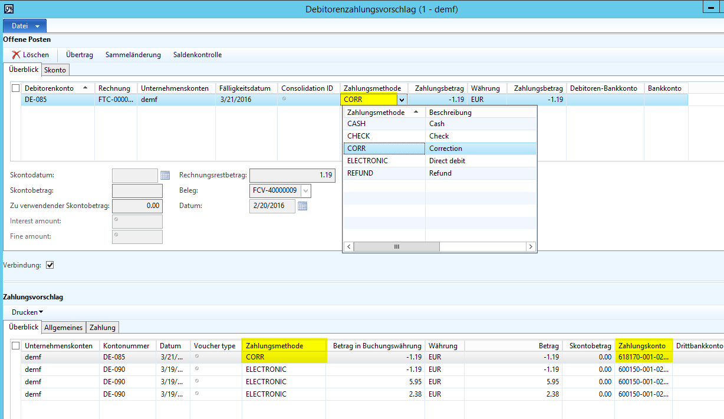Image resolution: width=724 pixels, height=419 pixels.
Task: Click the Sammeländerung button
Action: click(x=133, y=55)
